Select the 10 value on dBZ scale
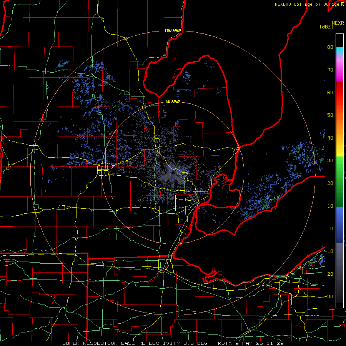This screenshot has height=346, width=346. [330, 206]
